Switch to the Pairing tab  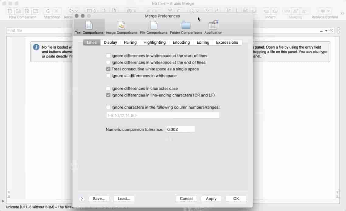coord(130,42)
